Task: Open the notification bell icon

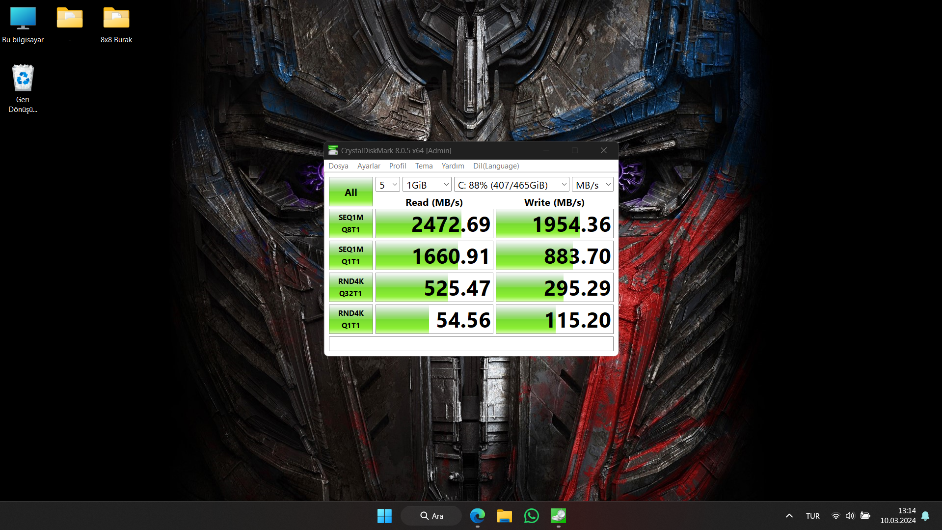Action: 925,516
